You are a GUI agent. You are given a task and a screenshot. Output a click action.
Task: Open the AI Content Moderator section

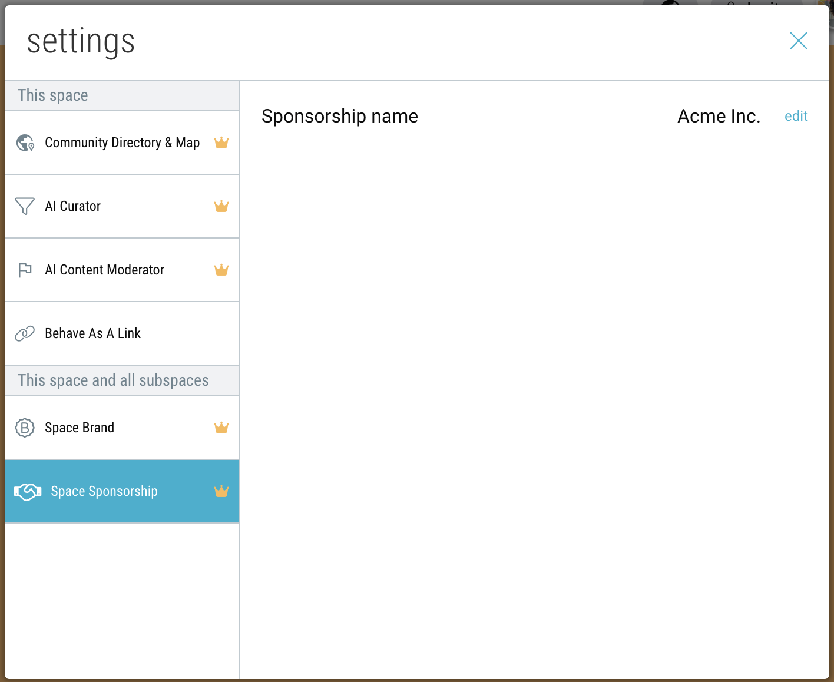tap(105, 270)
